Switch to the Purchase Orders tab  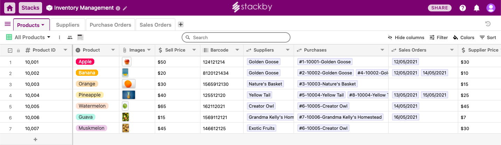110,25
